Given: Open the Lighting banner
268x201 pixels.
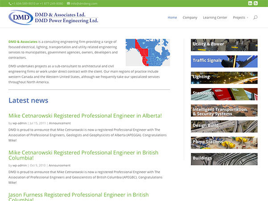Looking at the screenshot, I should (x=224, y=78).
